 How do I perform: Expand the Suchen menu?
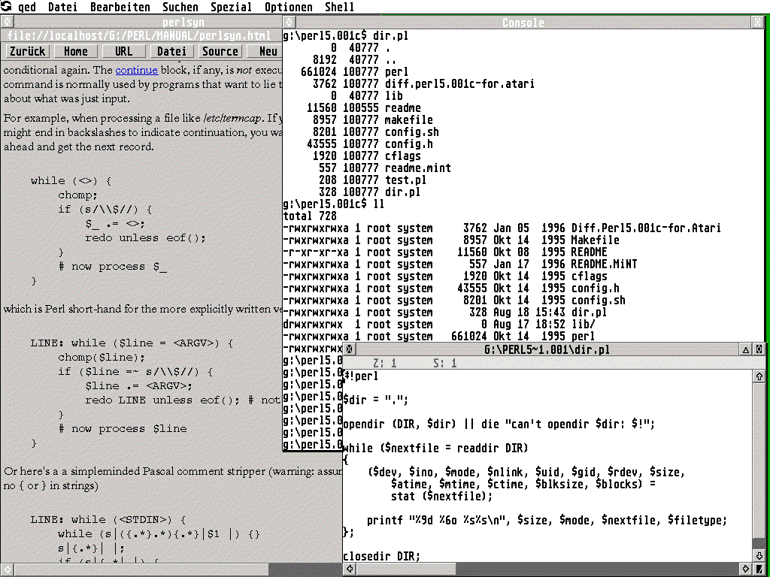(180, 7)
